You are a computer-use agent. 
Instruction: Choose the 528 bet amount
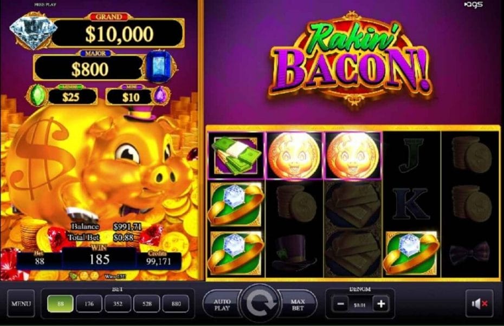[x=147, y=303]
